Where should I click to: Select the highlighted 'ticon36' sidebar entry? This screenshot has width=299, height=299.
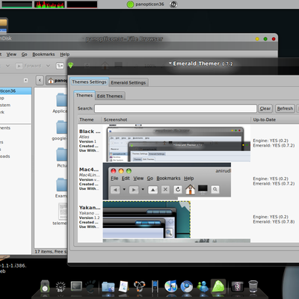pyautogui.click(x=16, y=91)
